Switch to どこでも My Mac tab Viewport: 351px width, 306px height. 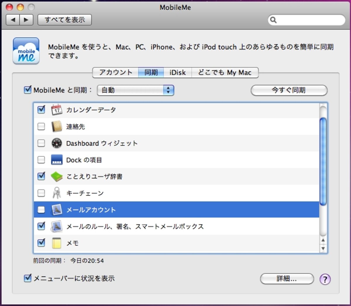click(x=225, y=72)
